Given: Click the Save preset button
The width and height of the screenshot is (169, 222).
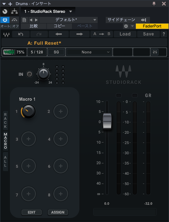Looking at the screenshot, I should 149,34.
